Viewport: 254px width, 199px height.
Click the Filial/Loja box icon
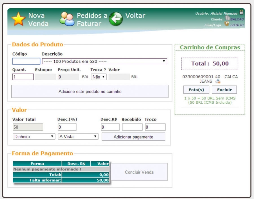click(x=226, y=24)
